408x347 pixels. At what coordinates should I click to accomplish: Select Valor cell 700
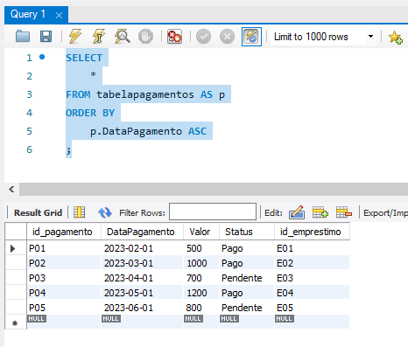tap(201, 278)
